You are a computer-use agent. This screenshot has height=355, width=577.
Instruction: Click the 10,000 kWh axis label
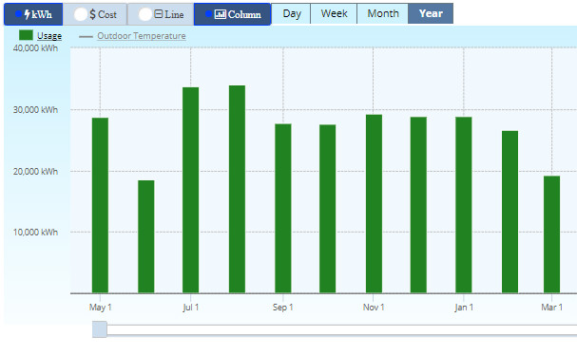[x=35, y=233]
